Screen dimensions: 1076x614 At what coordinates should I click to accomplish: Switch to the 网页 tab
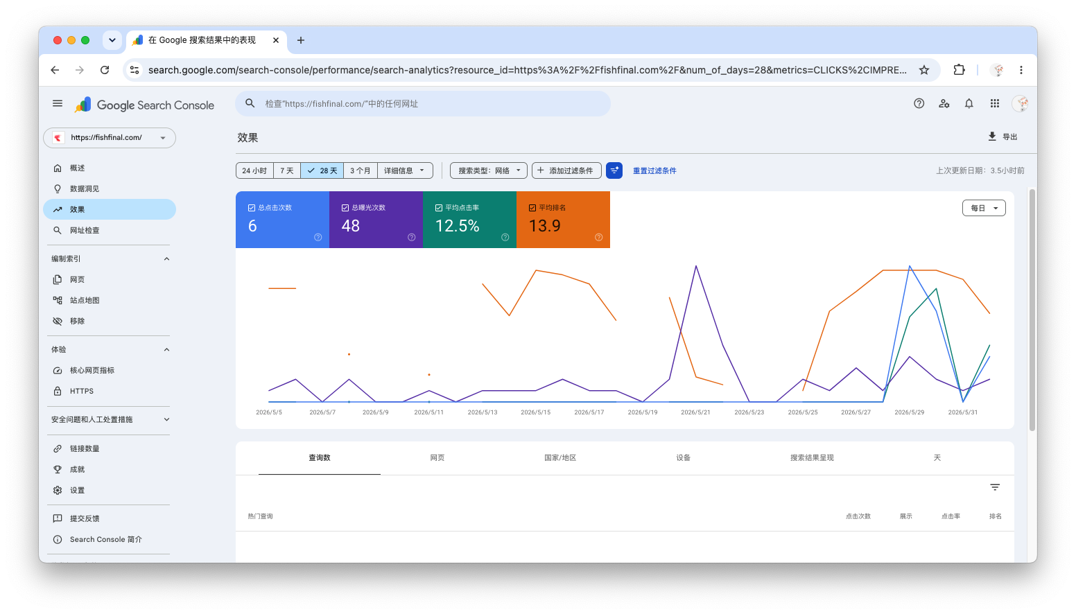437,458
